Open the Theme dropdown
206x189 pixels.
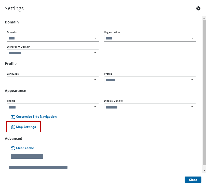(53, 107)
